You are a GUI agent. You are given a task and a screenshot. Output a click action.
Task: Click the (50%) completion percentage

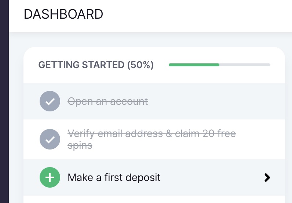pos(140,65)
